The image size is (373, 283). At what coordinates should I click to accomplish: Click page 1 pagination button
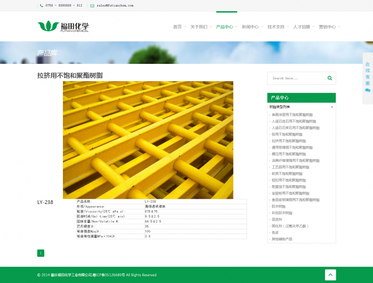(41, 253)
